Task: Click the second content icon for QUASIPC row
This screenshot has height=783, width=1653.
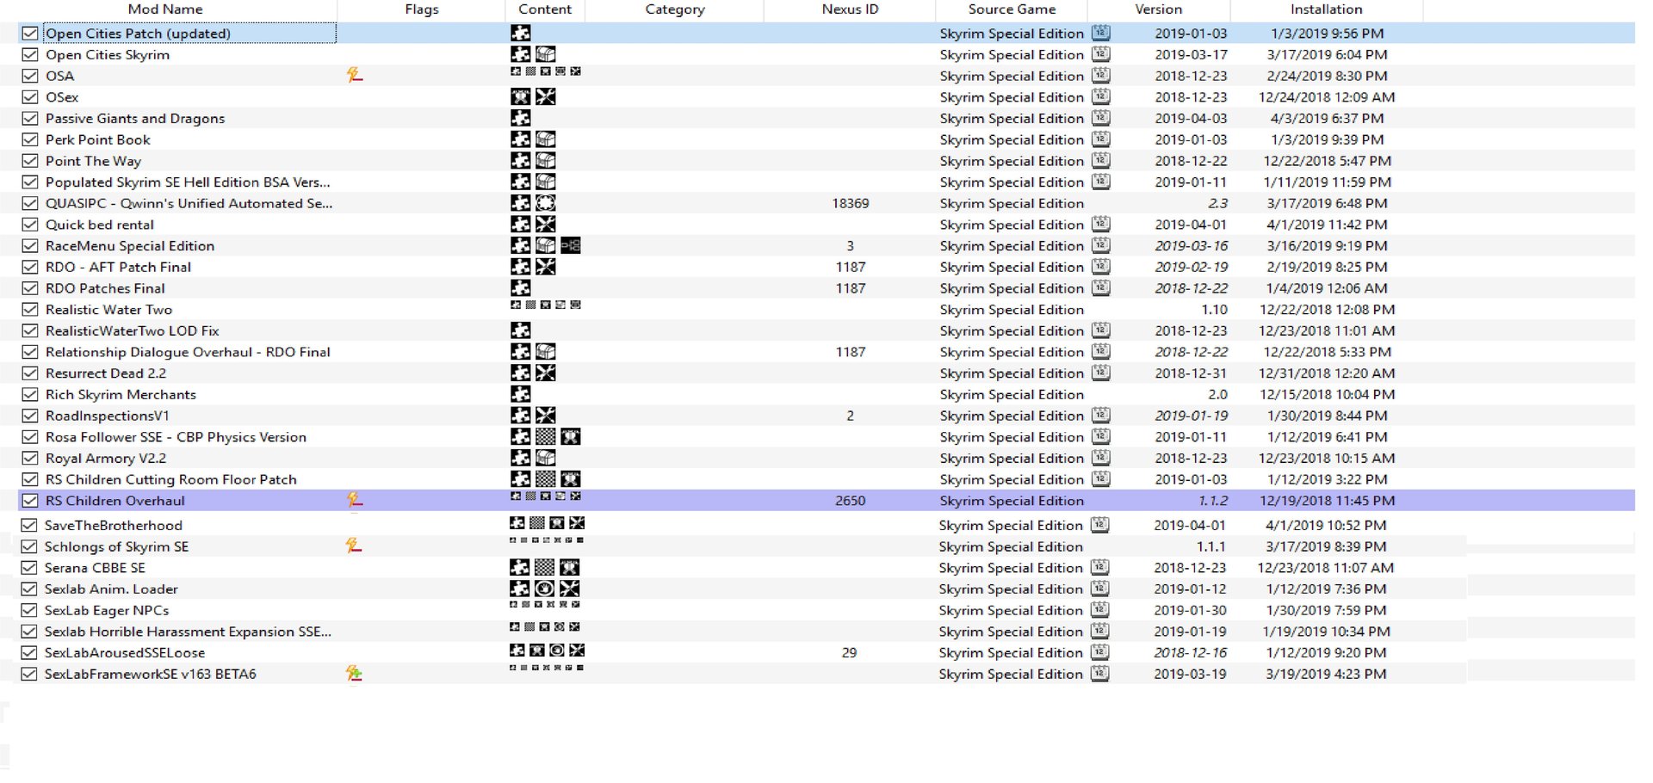Action: (x=545, y=203)
